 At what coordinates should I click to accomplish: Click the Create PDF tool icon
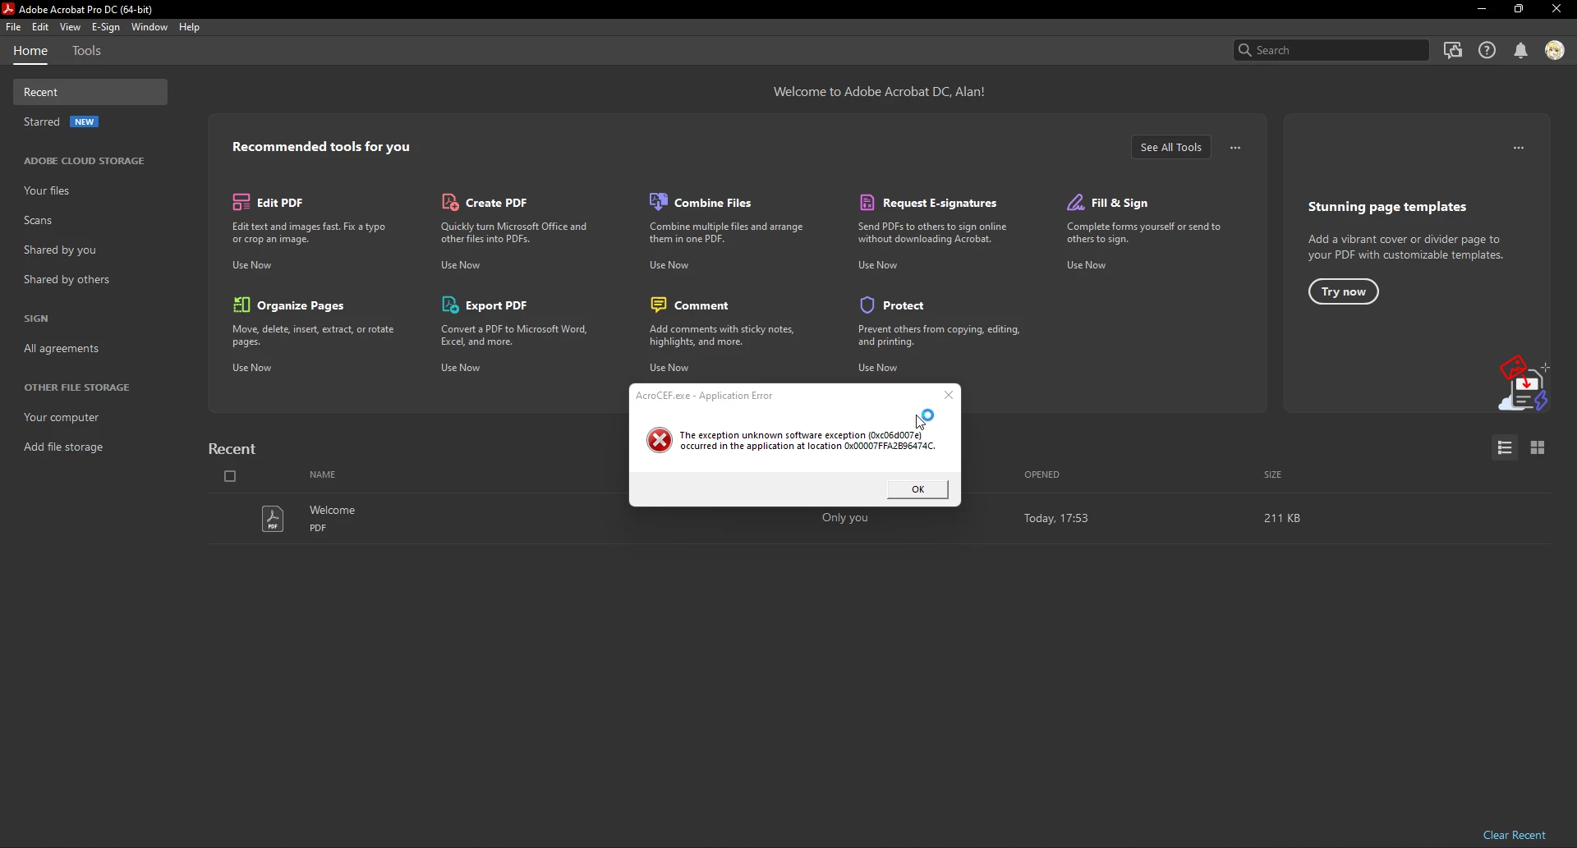click(x=450, y=202)
